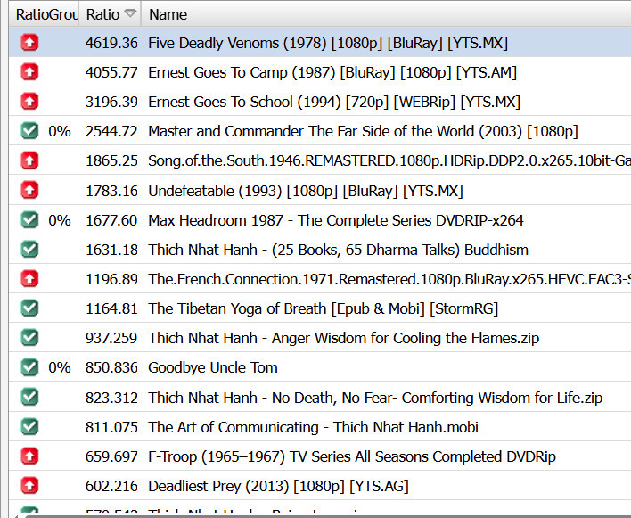Click ratio value 2544.72
The height and width of the screenshot is (518, 631).
click(111, 131)
